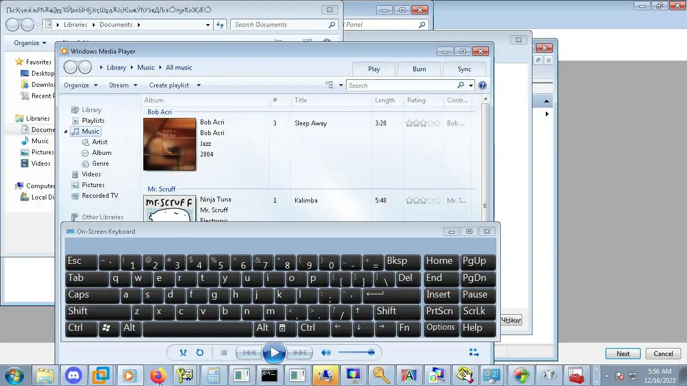The image size is (687, 386).
Task: Select the Sleep Away track
Action: coord(311,123)
